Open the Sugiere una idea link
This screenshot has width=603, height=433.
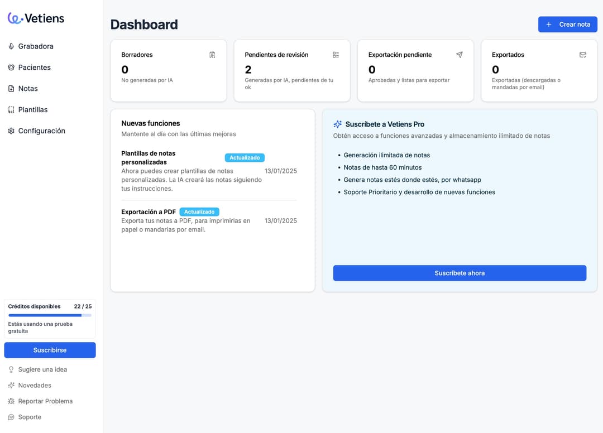click(42, 369)
